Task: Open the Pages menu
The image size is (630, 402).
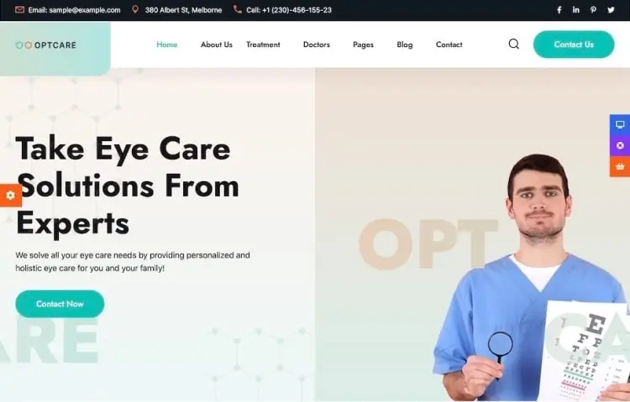Action: coord(363,44)
